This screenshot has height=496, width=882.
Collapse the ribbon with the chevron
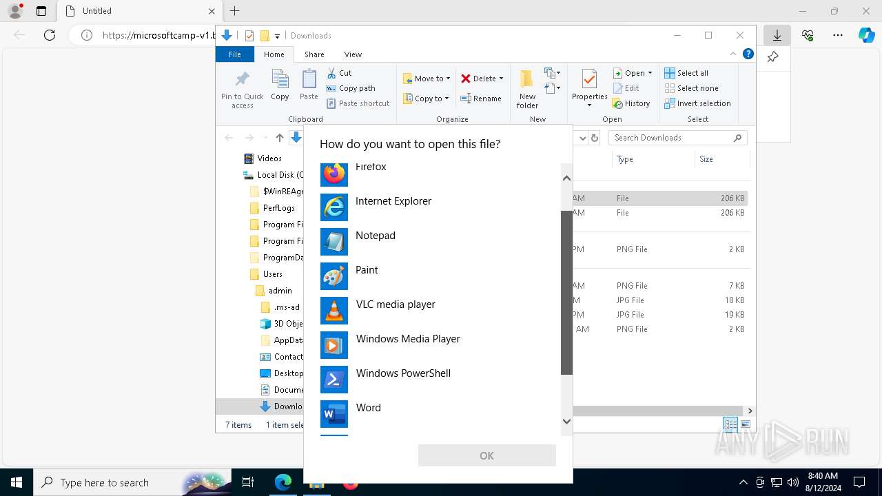click(733, 54)
